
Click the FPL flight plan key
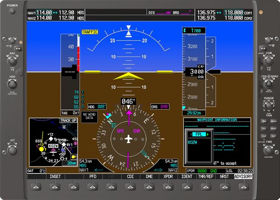(264, 129)
